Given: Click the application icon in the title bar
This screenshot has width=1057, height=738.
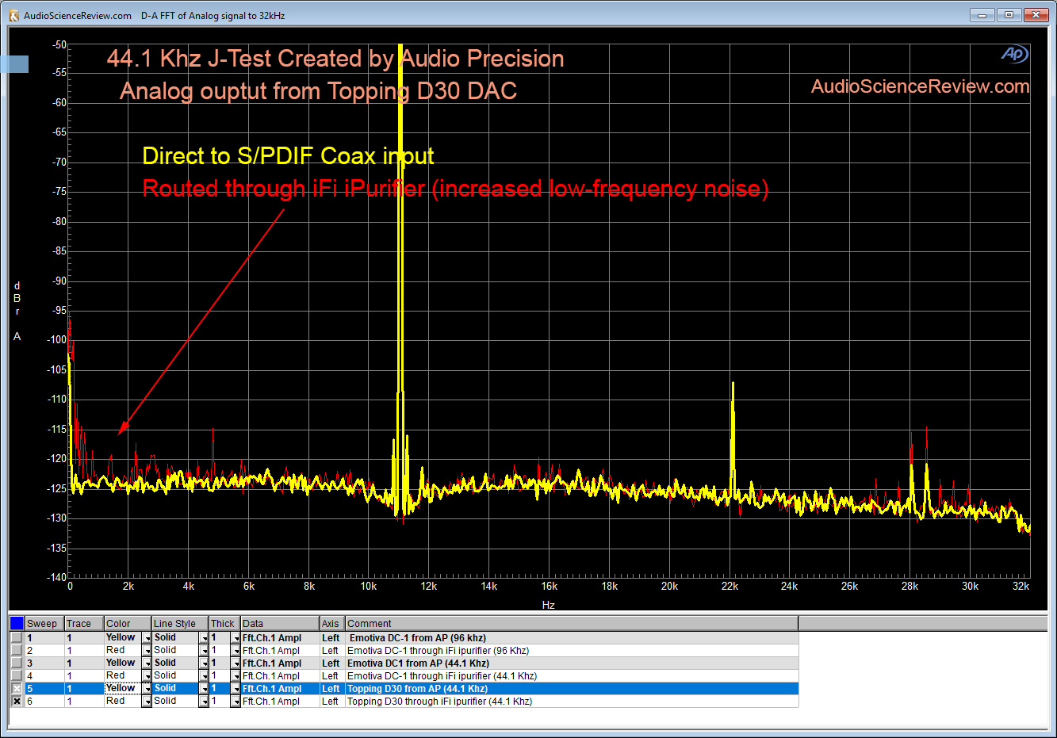Looking at the screenshot, I should pos(13,15).
